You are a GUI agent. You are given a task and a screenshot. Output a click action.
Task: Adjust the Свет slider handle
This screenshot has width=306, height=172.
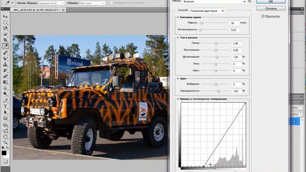216,71
